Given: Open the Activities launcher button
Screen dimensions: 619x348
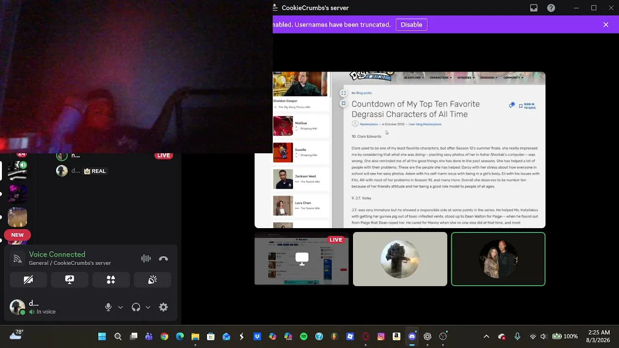Looking at the screenshot, I should (x=111, y=280).
